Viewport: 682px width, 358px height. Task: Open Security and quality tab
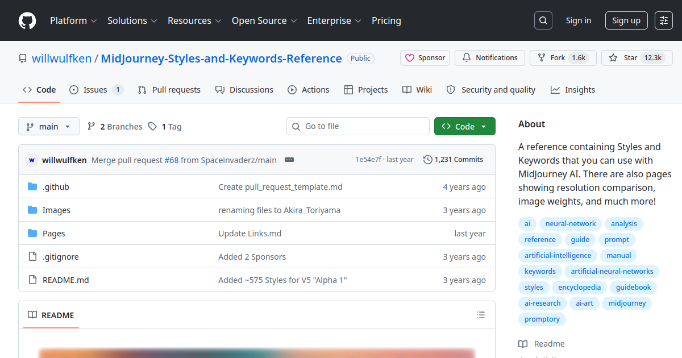[491, 90]
